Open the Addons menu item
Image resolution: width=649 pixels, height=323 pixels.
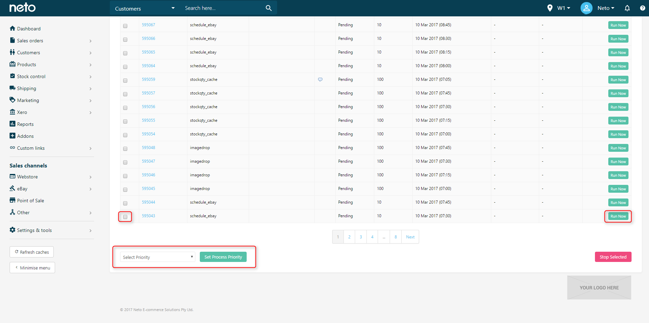(x=25, y=136)
